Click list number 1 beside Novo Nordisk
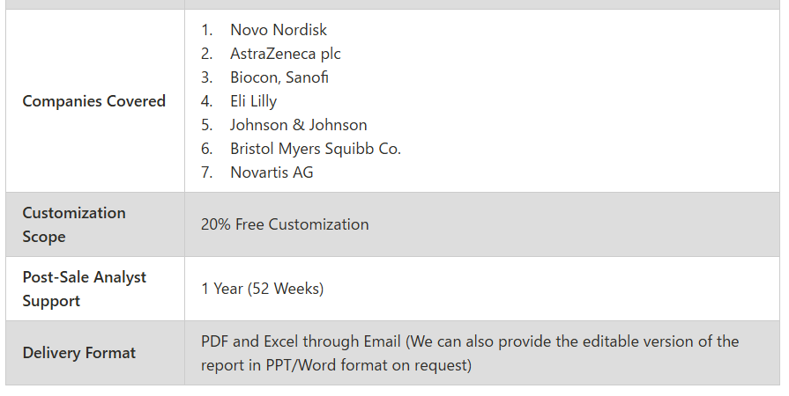The width and height of the screenshot is (789, 396). 207,30
